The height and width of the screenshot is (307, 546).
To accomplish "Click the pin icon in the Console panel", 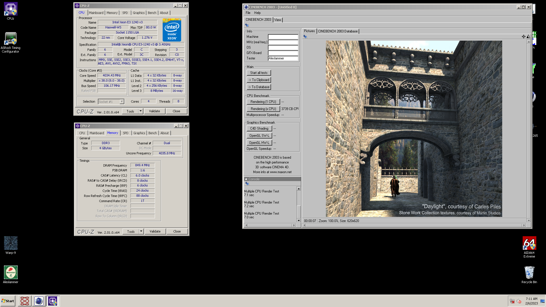I will tap(247, 184).
